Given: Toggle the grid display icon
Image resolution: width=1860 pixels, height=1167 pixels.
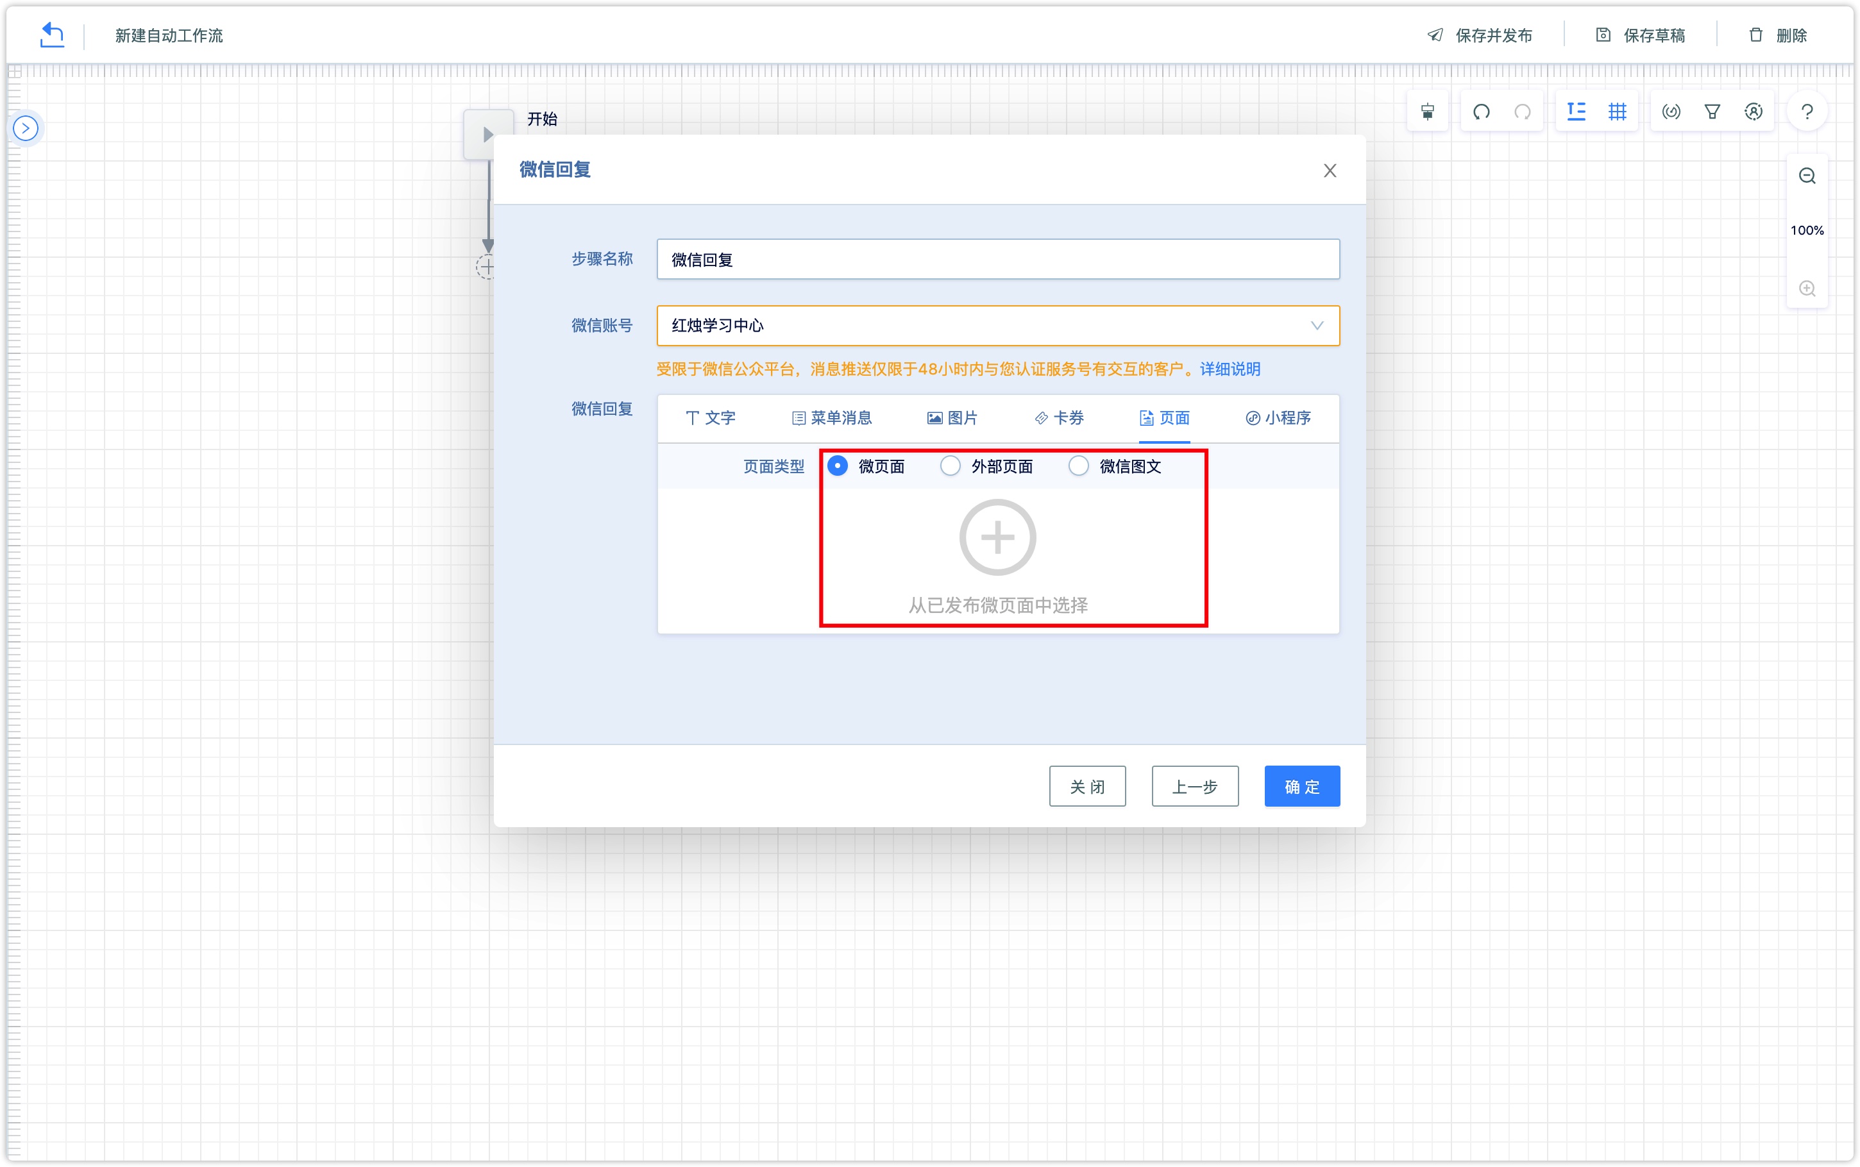Looking at the screenshot, I should 1617,112.
